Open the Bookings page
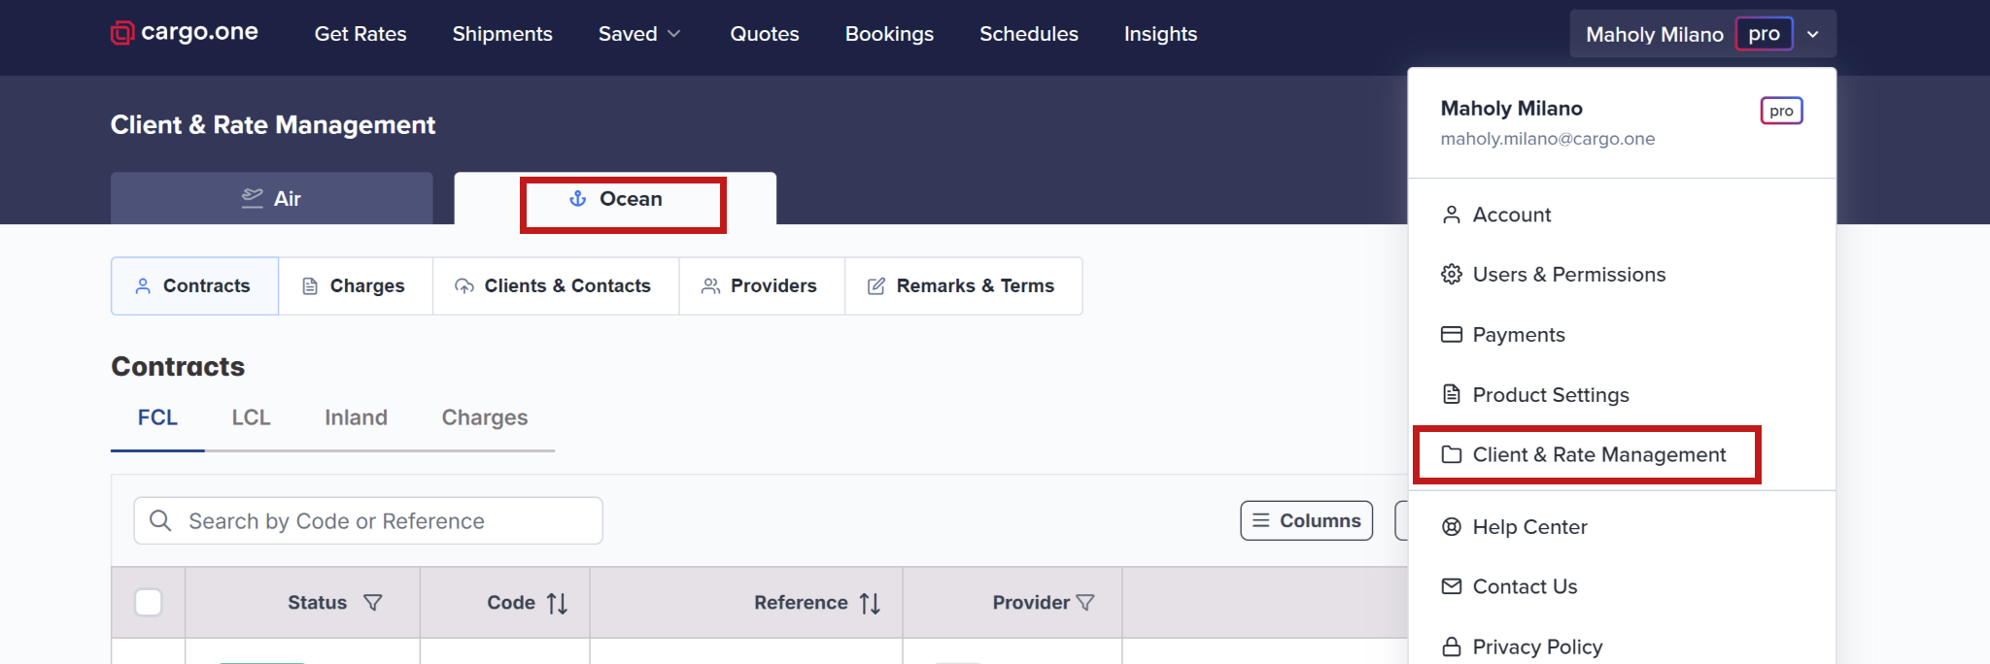 [x=889, y=34]
